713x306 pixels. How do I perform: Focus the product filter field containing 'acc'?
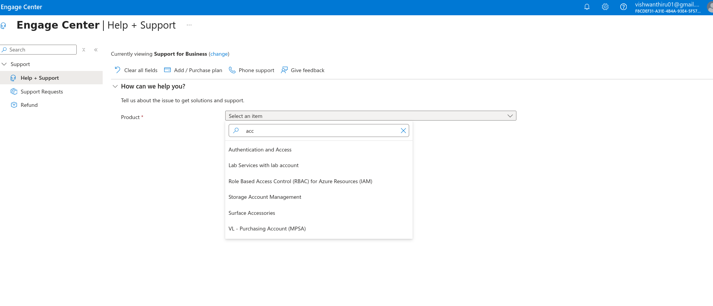pyautogui.click(x=319, y=130)
